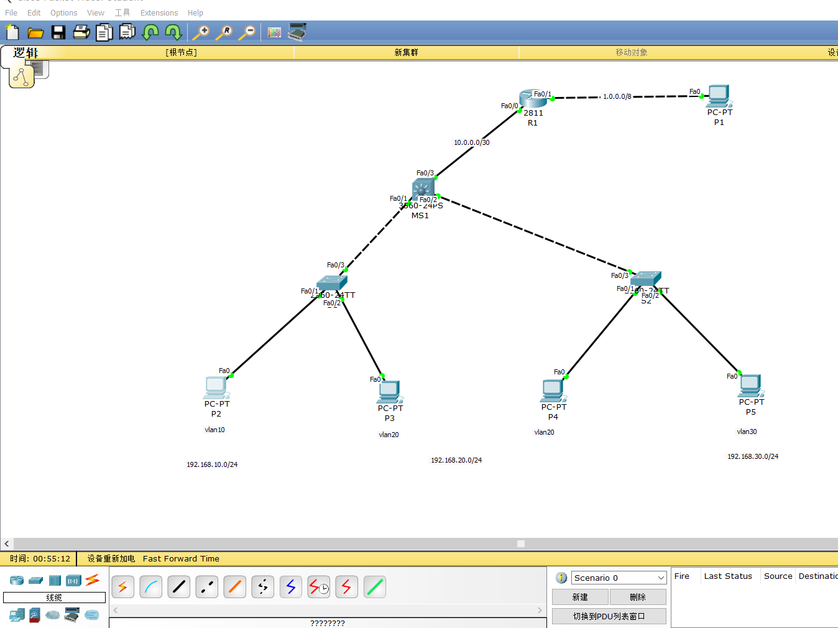Click the green Undo arrow
Viewport: 838px width, 628px height.
[x=150, y=32]
